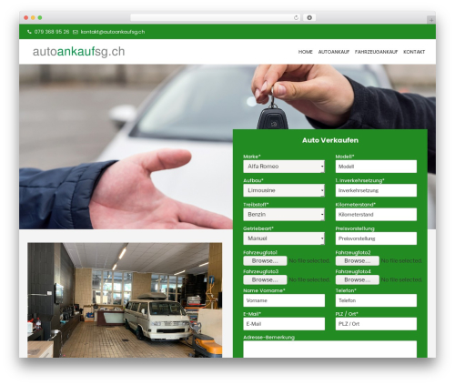Click the browser download icon button
Screen dimensions: 455x385
click(x=309, y=17)
